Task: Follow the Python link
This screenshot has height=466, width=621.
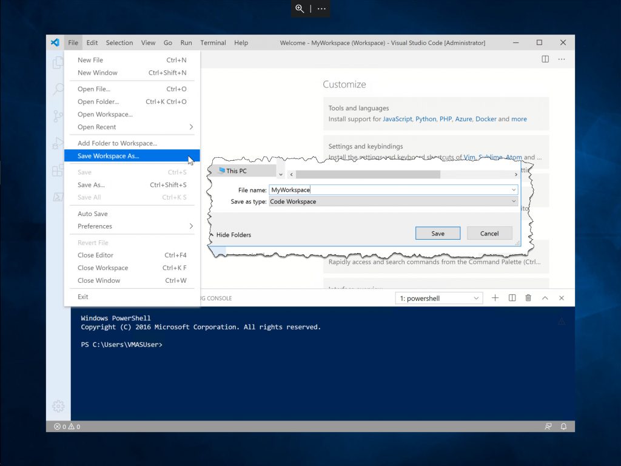Action: [426, 119]
